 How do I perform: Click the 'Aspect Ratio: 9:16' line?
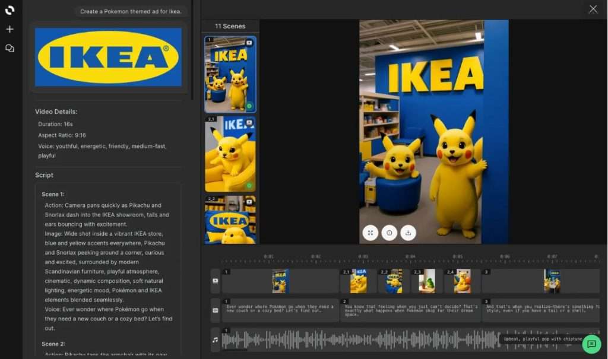tap(62, 135)
